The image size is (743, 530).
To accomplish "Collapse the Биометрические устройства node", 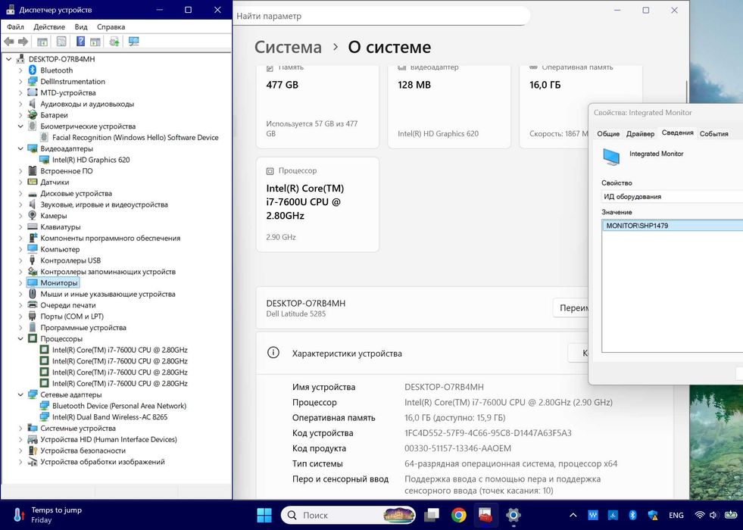I will click(20, 126).
